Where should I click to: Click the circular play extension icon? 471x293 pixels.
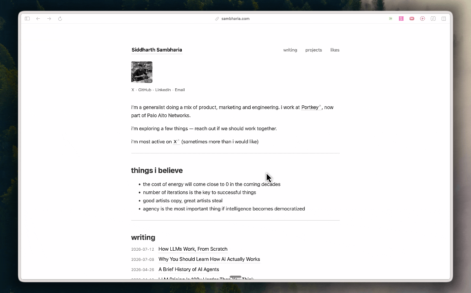423,19
